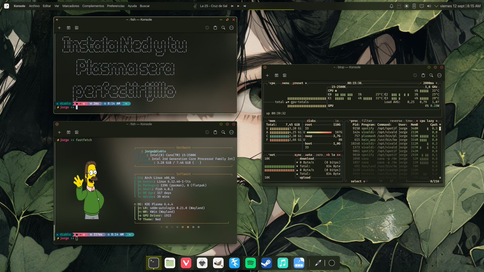Toggle zero totals in btop net box
The height and width of the screenshot is (272, 484).
click(319, 155)
